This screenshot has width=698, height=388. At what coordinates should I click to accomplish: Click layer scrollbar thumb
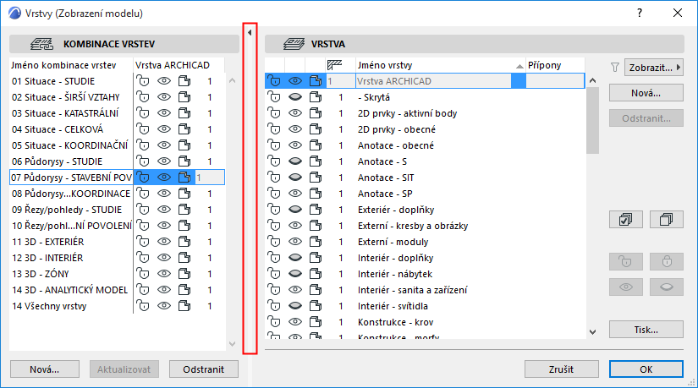[592, 120]
